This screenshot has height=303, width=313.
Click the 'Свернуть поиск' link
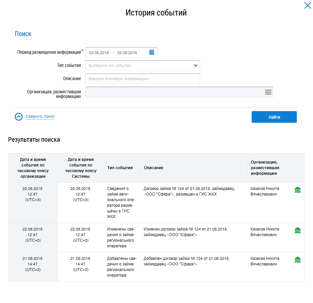[x=40, y=116]
